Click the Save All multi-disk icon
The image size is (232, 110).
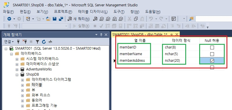coord(61,19)
